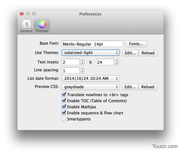This screenshot has height=154, width=181.
Task: Click the Line spacing stepper arrows
Action: point(82,70)
